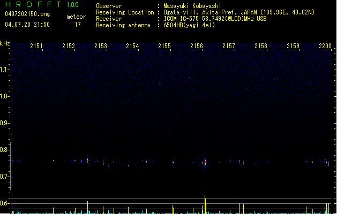Viewport: 337px width, 214px height.
Task: Click the strong meteor echo just after 2156
Action: tap(205, 162)
